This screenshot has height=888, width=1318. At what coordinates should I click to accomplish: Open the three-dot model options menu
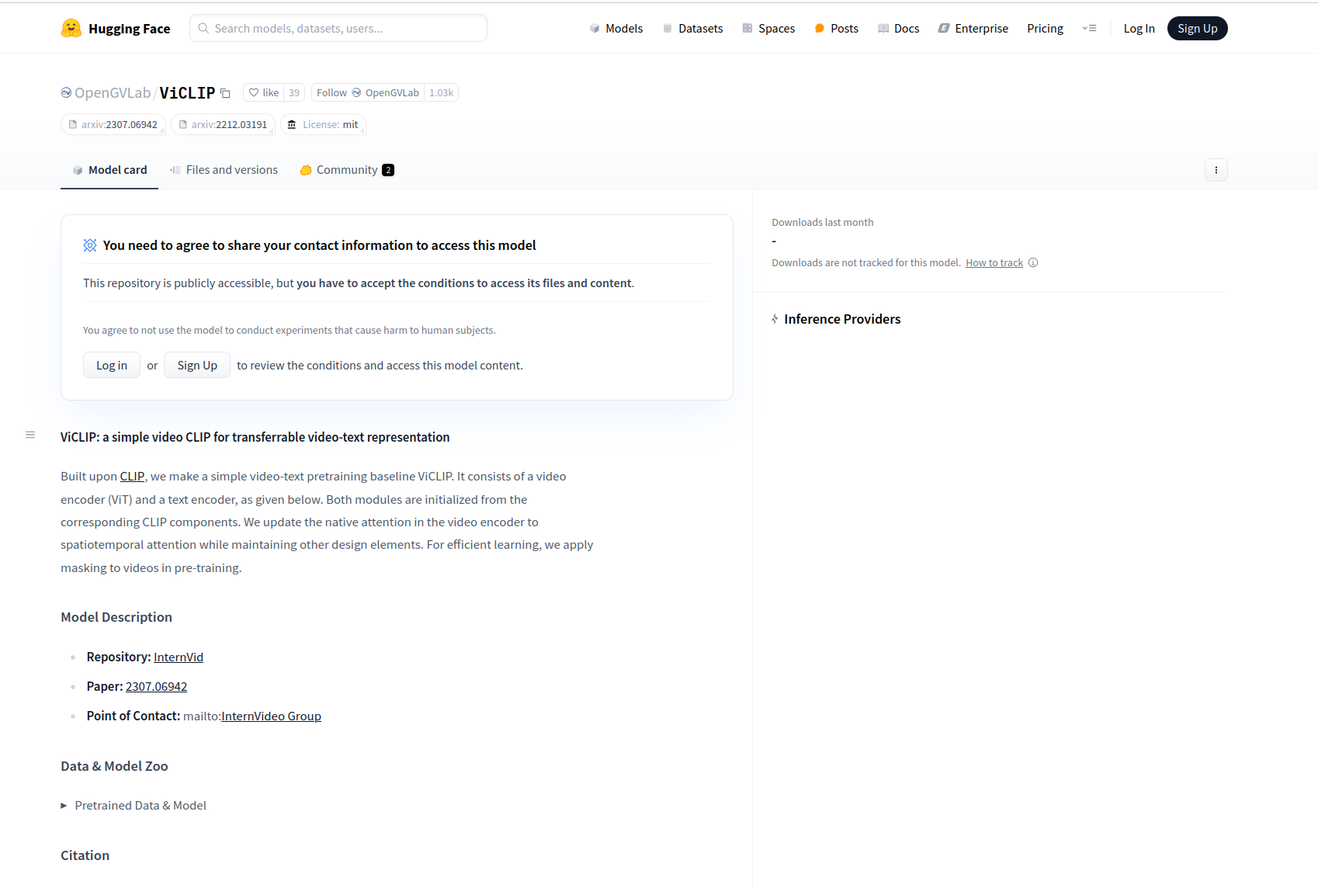[x=1216, y=170]
